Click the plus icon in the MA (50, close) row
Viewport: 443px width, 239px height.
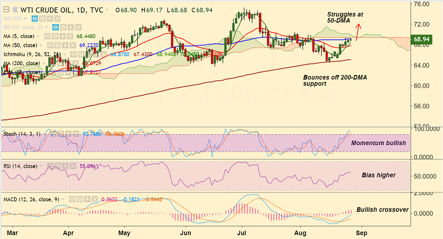coord(65,45)
